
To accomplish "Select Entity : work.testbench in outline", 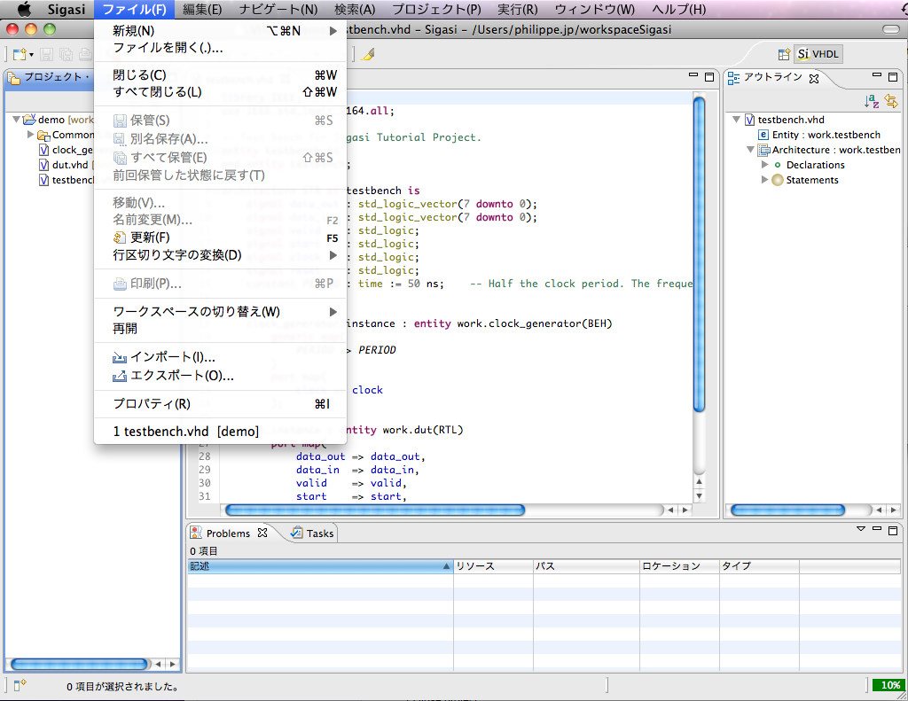I will [x=819, y=135].
